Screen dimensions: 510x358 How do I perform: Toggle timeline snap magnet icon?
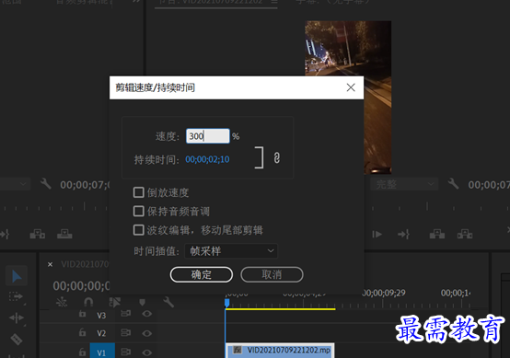pos(88,302)
